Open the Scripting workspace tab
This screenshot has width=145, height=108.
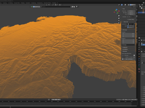click(x=54, y=3)
